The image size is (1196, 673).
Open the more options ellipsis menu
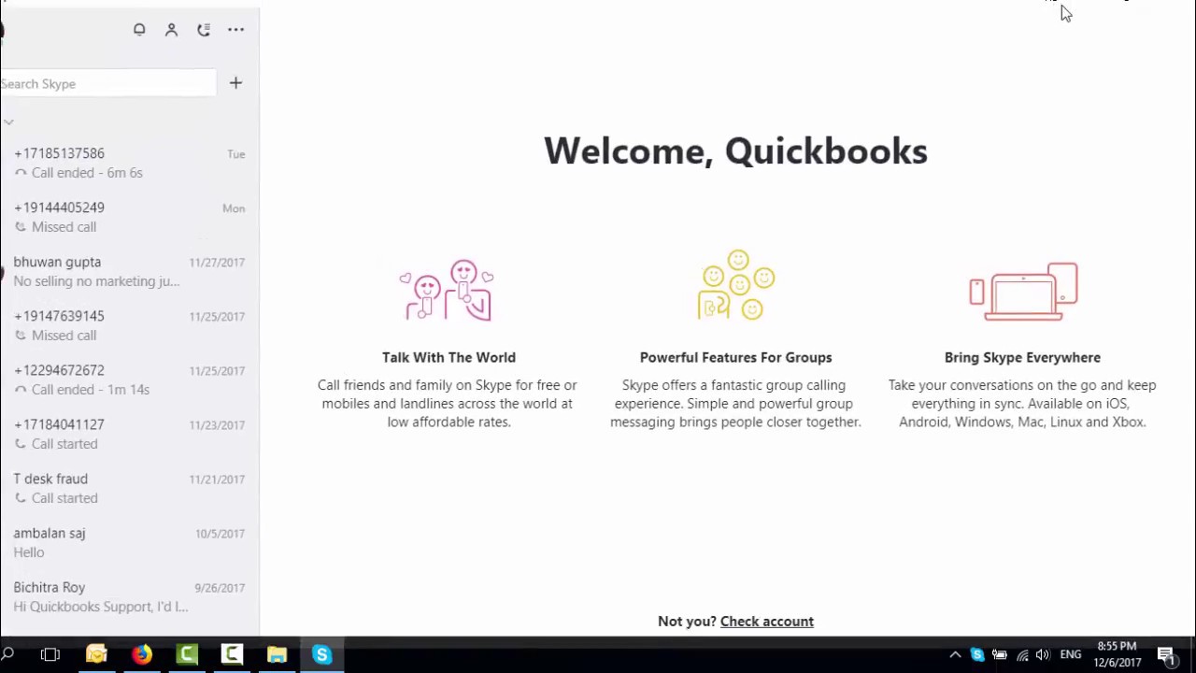point(235,30)
